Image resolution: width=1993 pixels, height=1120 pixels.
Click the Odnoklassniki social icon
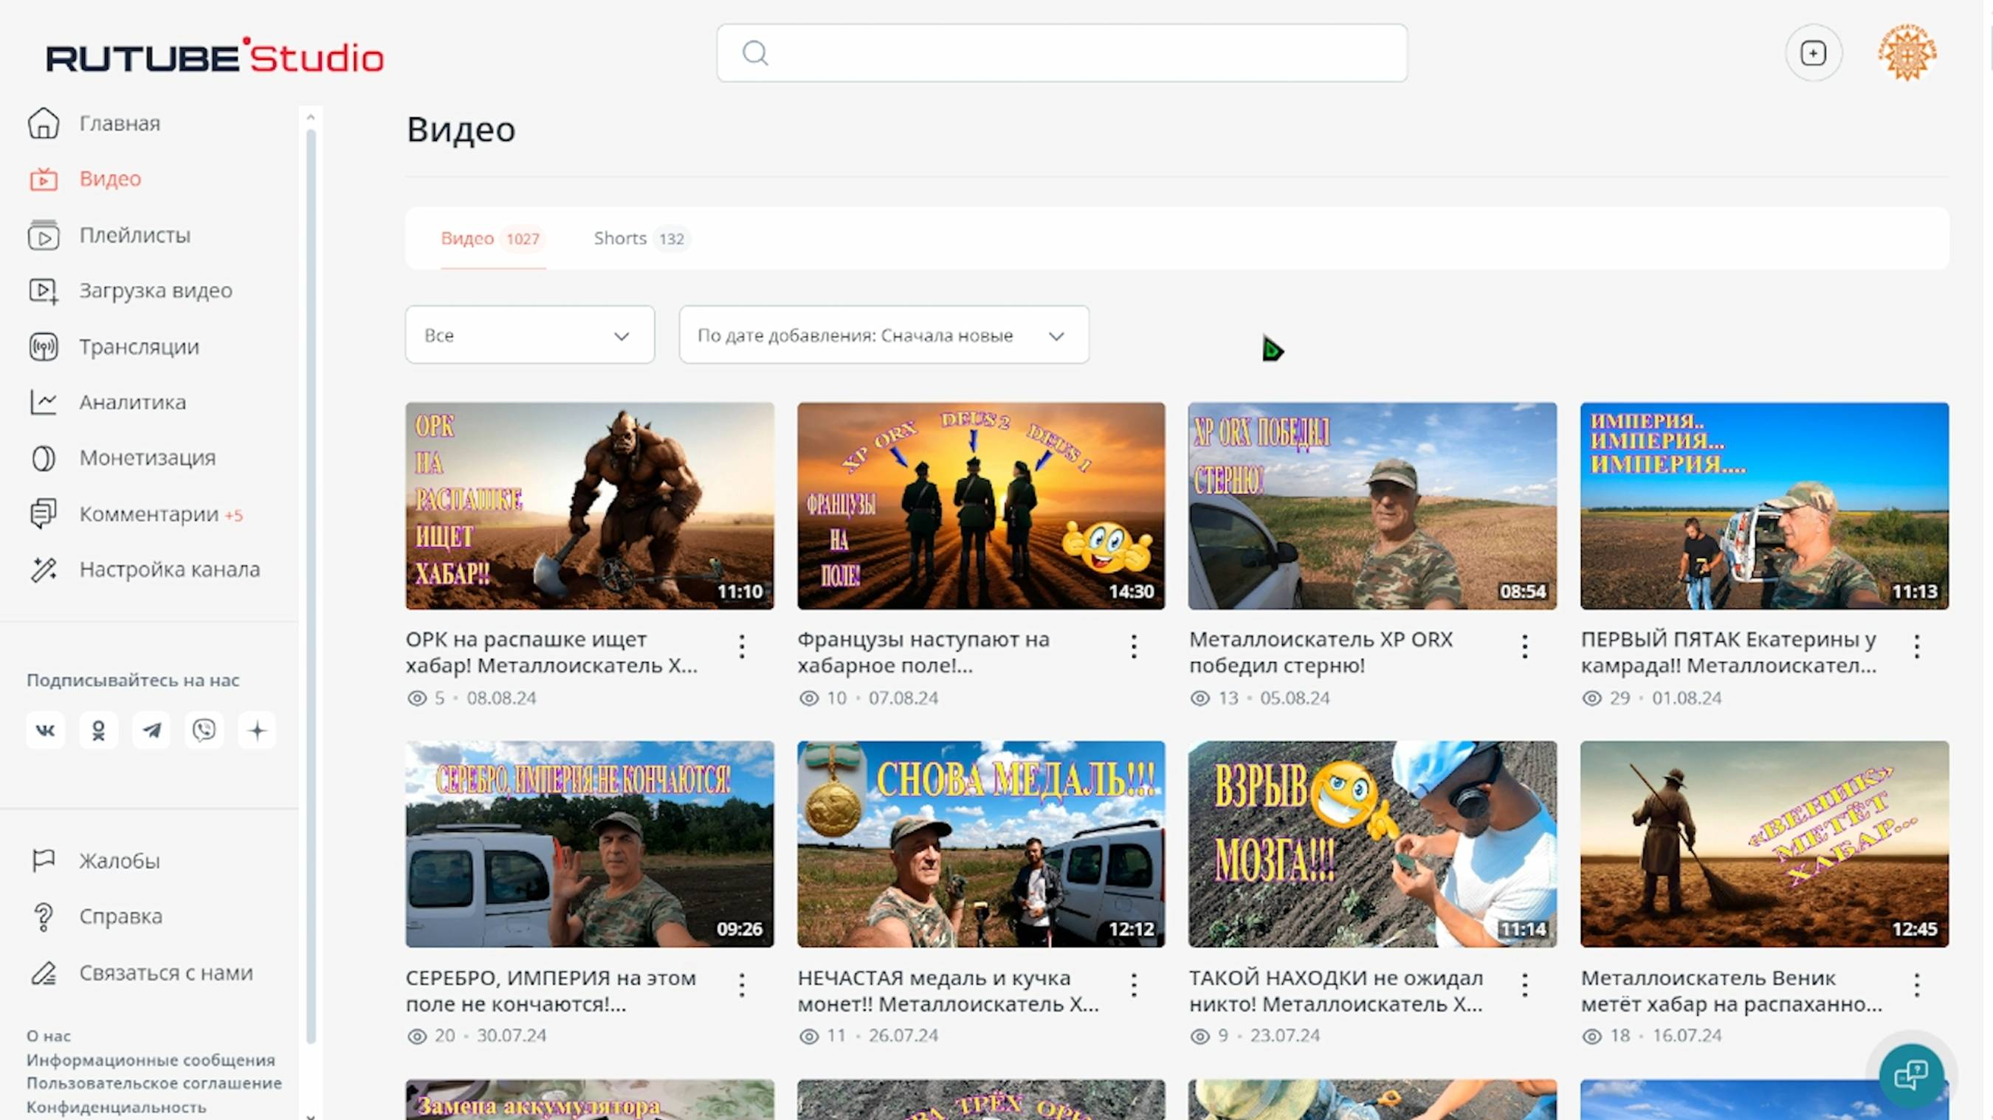coord(98,730)
